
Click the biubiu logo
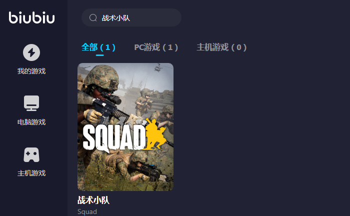pyautogui.click(x=31, y=17)
